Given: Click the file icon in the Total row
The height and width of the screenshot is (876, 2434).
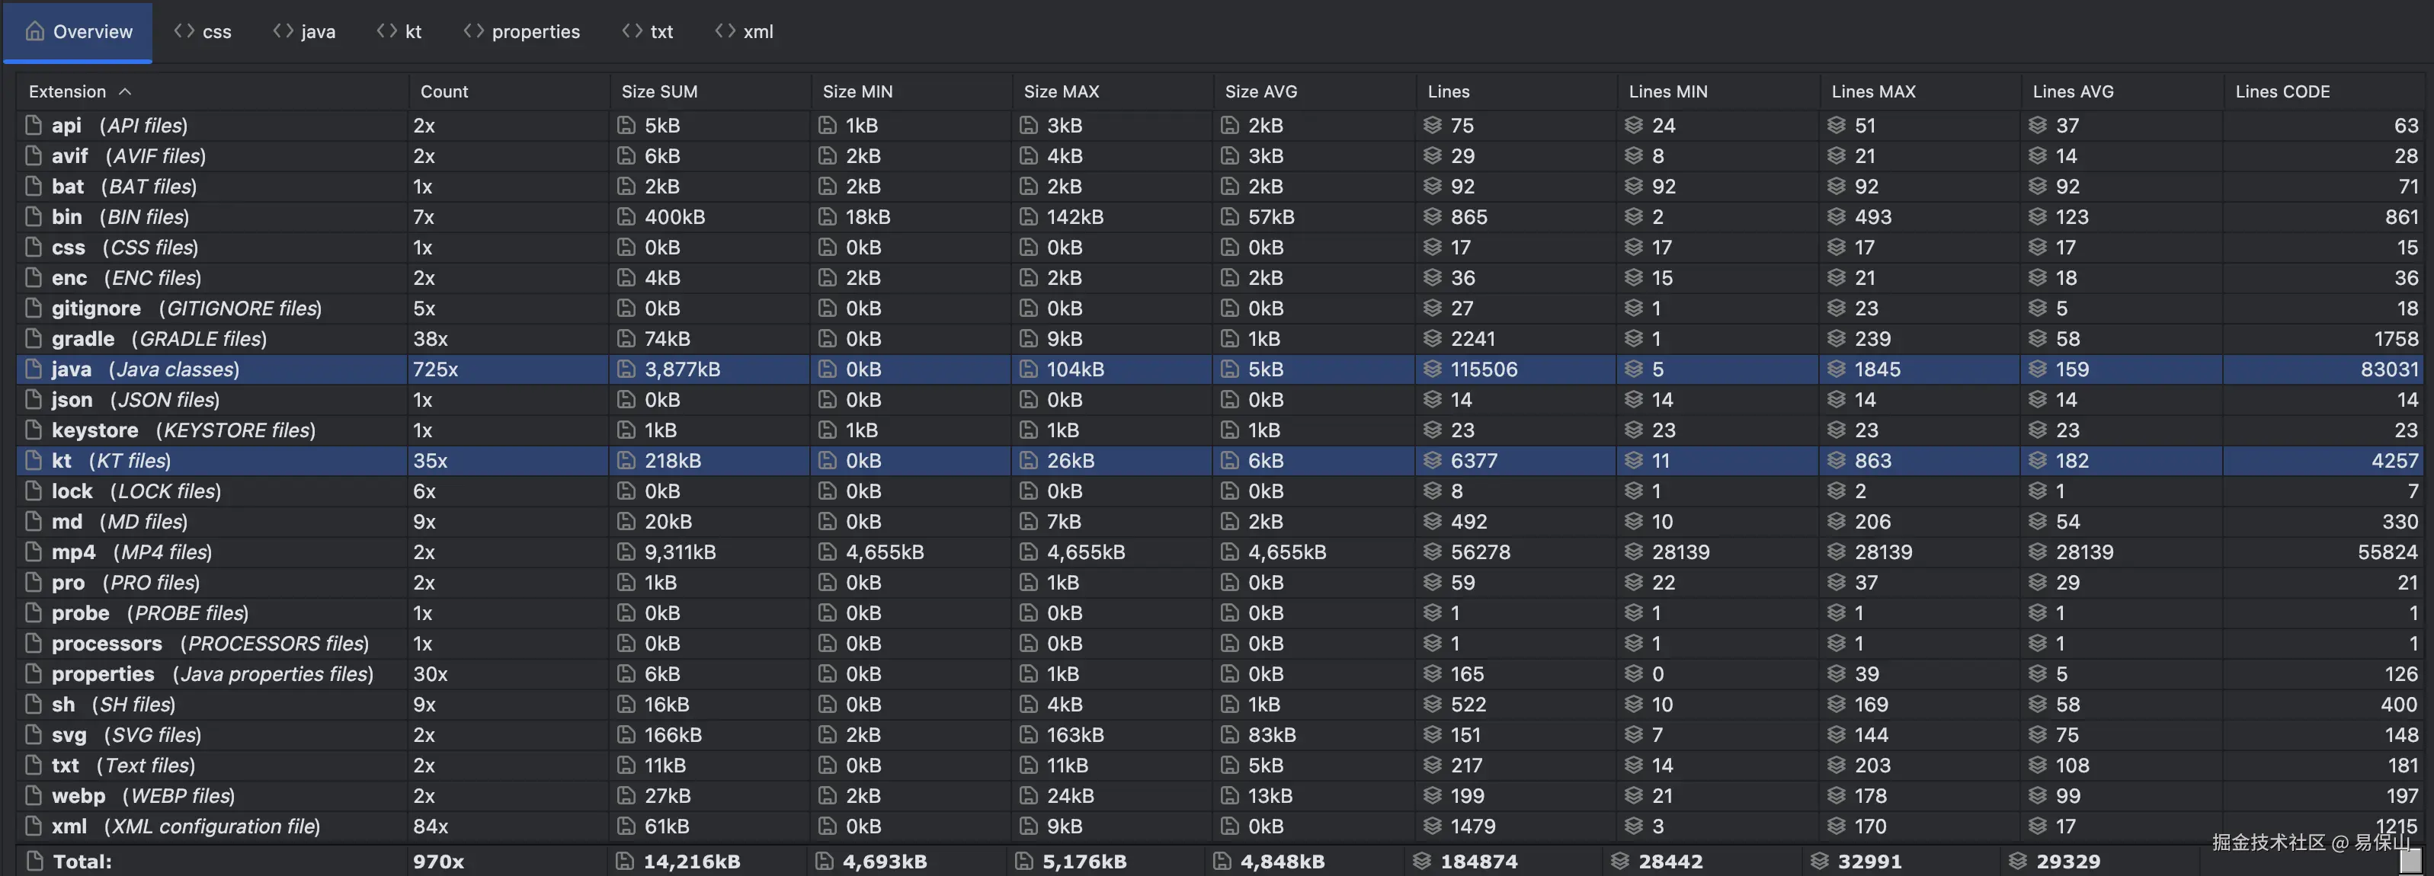Looking at the screenshot, I should coord(34,861).
